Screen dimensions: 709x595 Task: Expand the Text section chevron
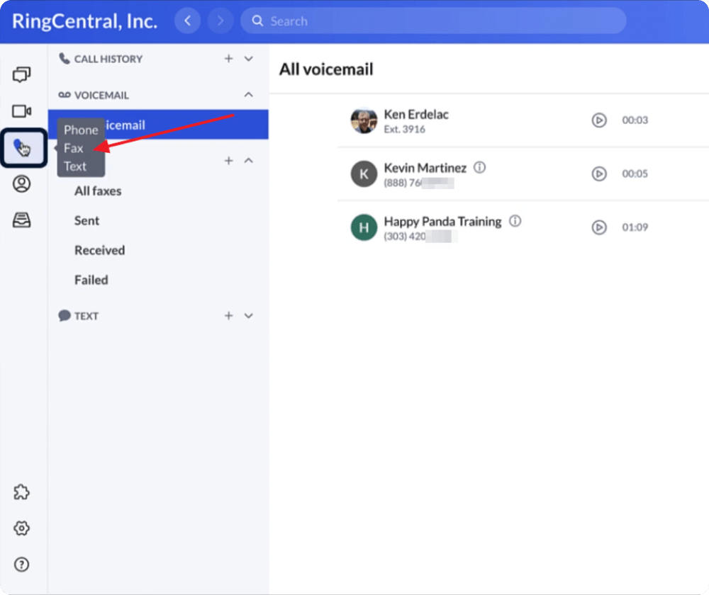(x=249, y=316)
